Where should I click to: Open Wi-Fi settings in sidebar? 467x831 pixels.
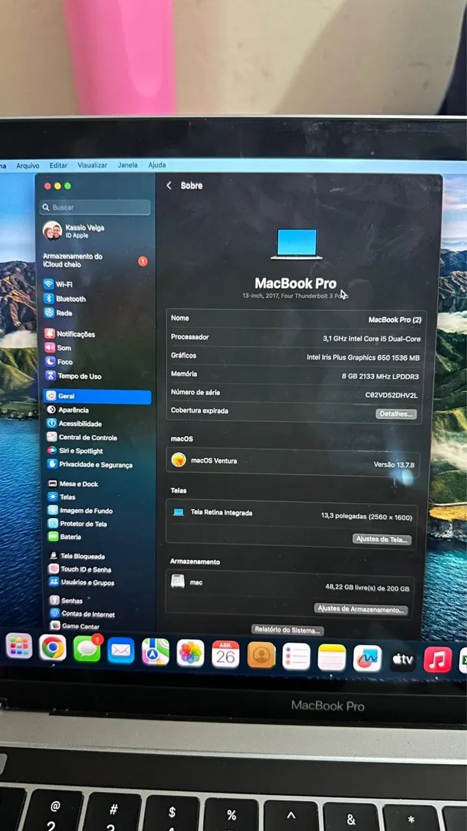[x=58, y=284]
